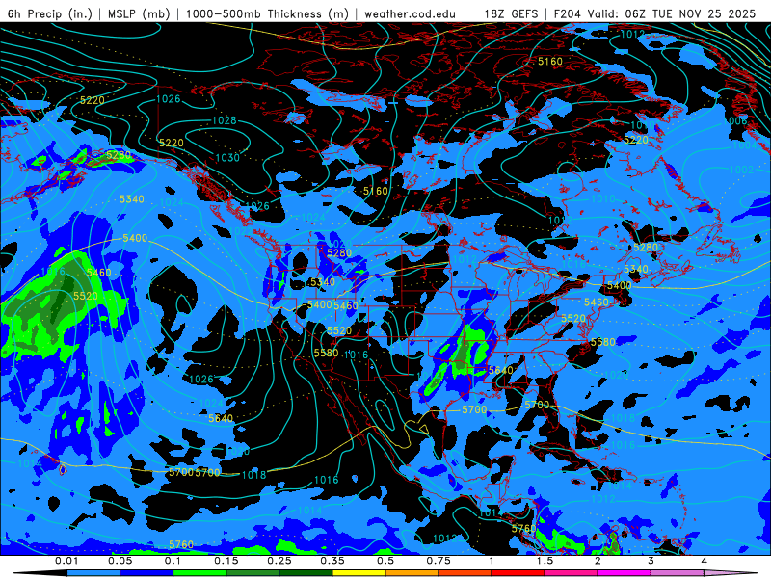Click the dark blue 0.05 legend swatch

click(x=146, y=573)
